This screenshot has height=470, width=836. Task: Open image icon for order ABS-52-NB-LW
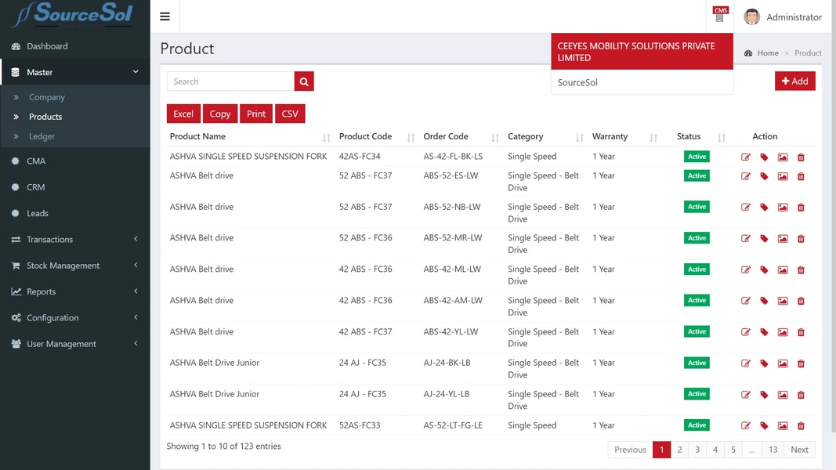[x=783, y=208]
